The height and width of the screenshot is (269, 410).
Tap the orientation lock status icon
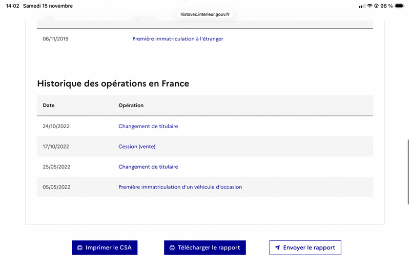[377, 6]
